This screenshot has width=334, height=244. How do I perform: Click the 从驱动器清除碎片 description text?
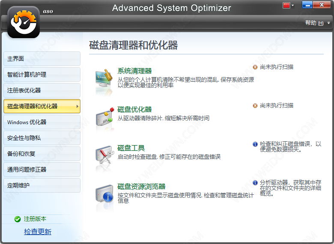[164, 118]
